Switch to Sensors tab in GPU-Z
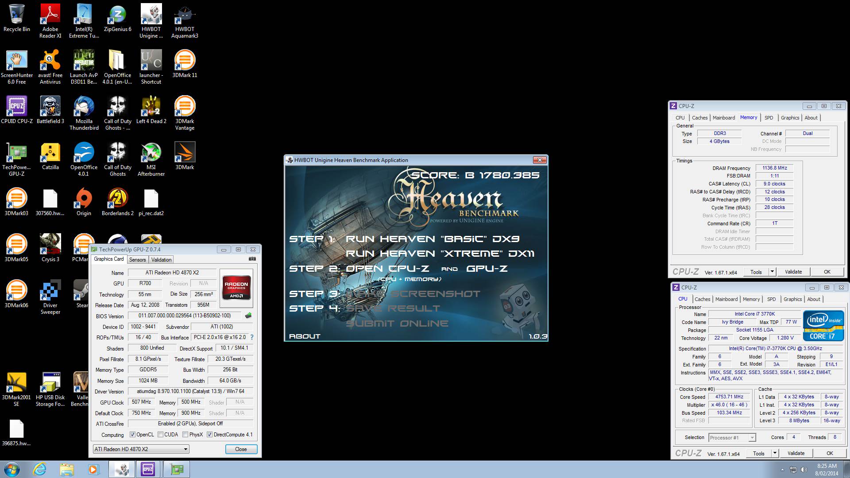 (137, 260)
